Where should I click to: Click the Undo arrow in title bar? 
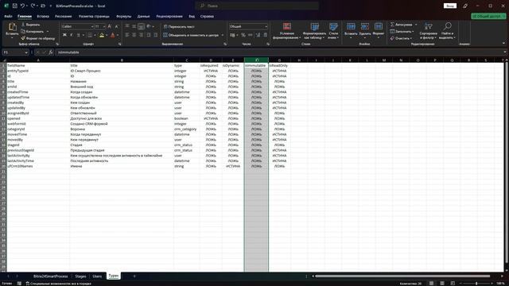(22, 6)
